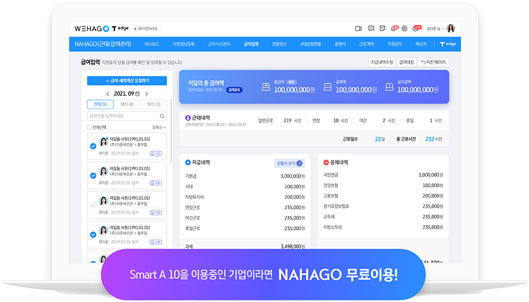Click the 기본급 amount 3,000,000원

(292, 176)
